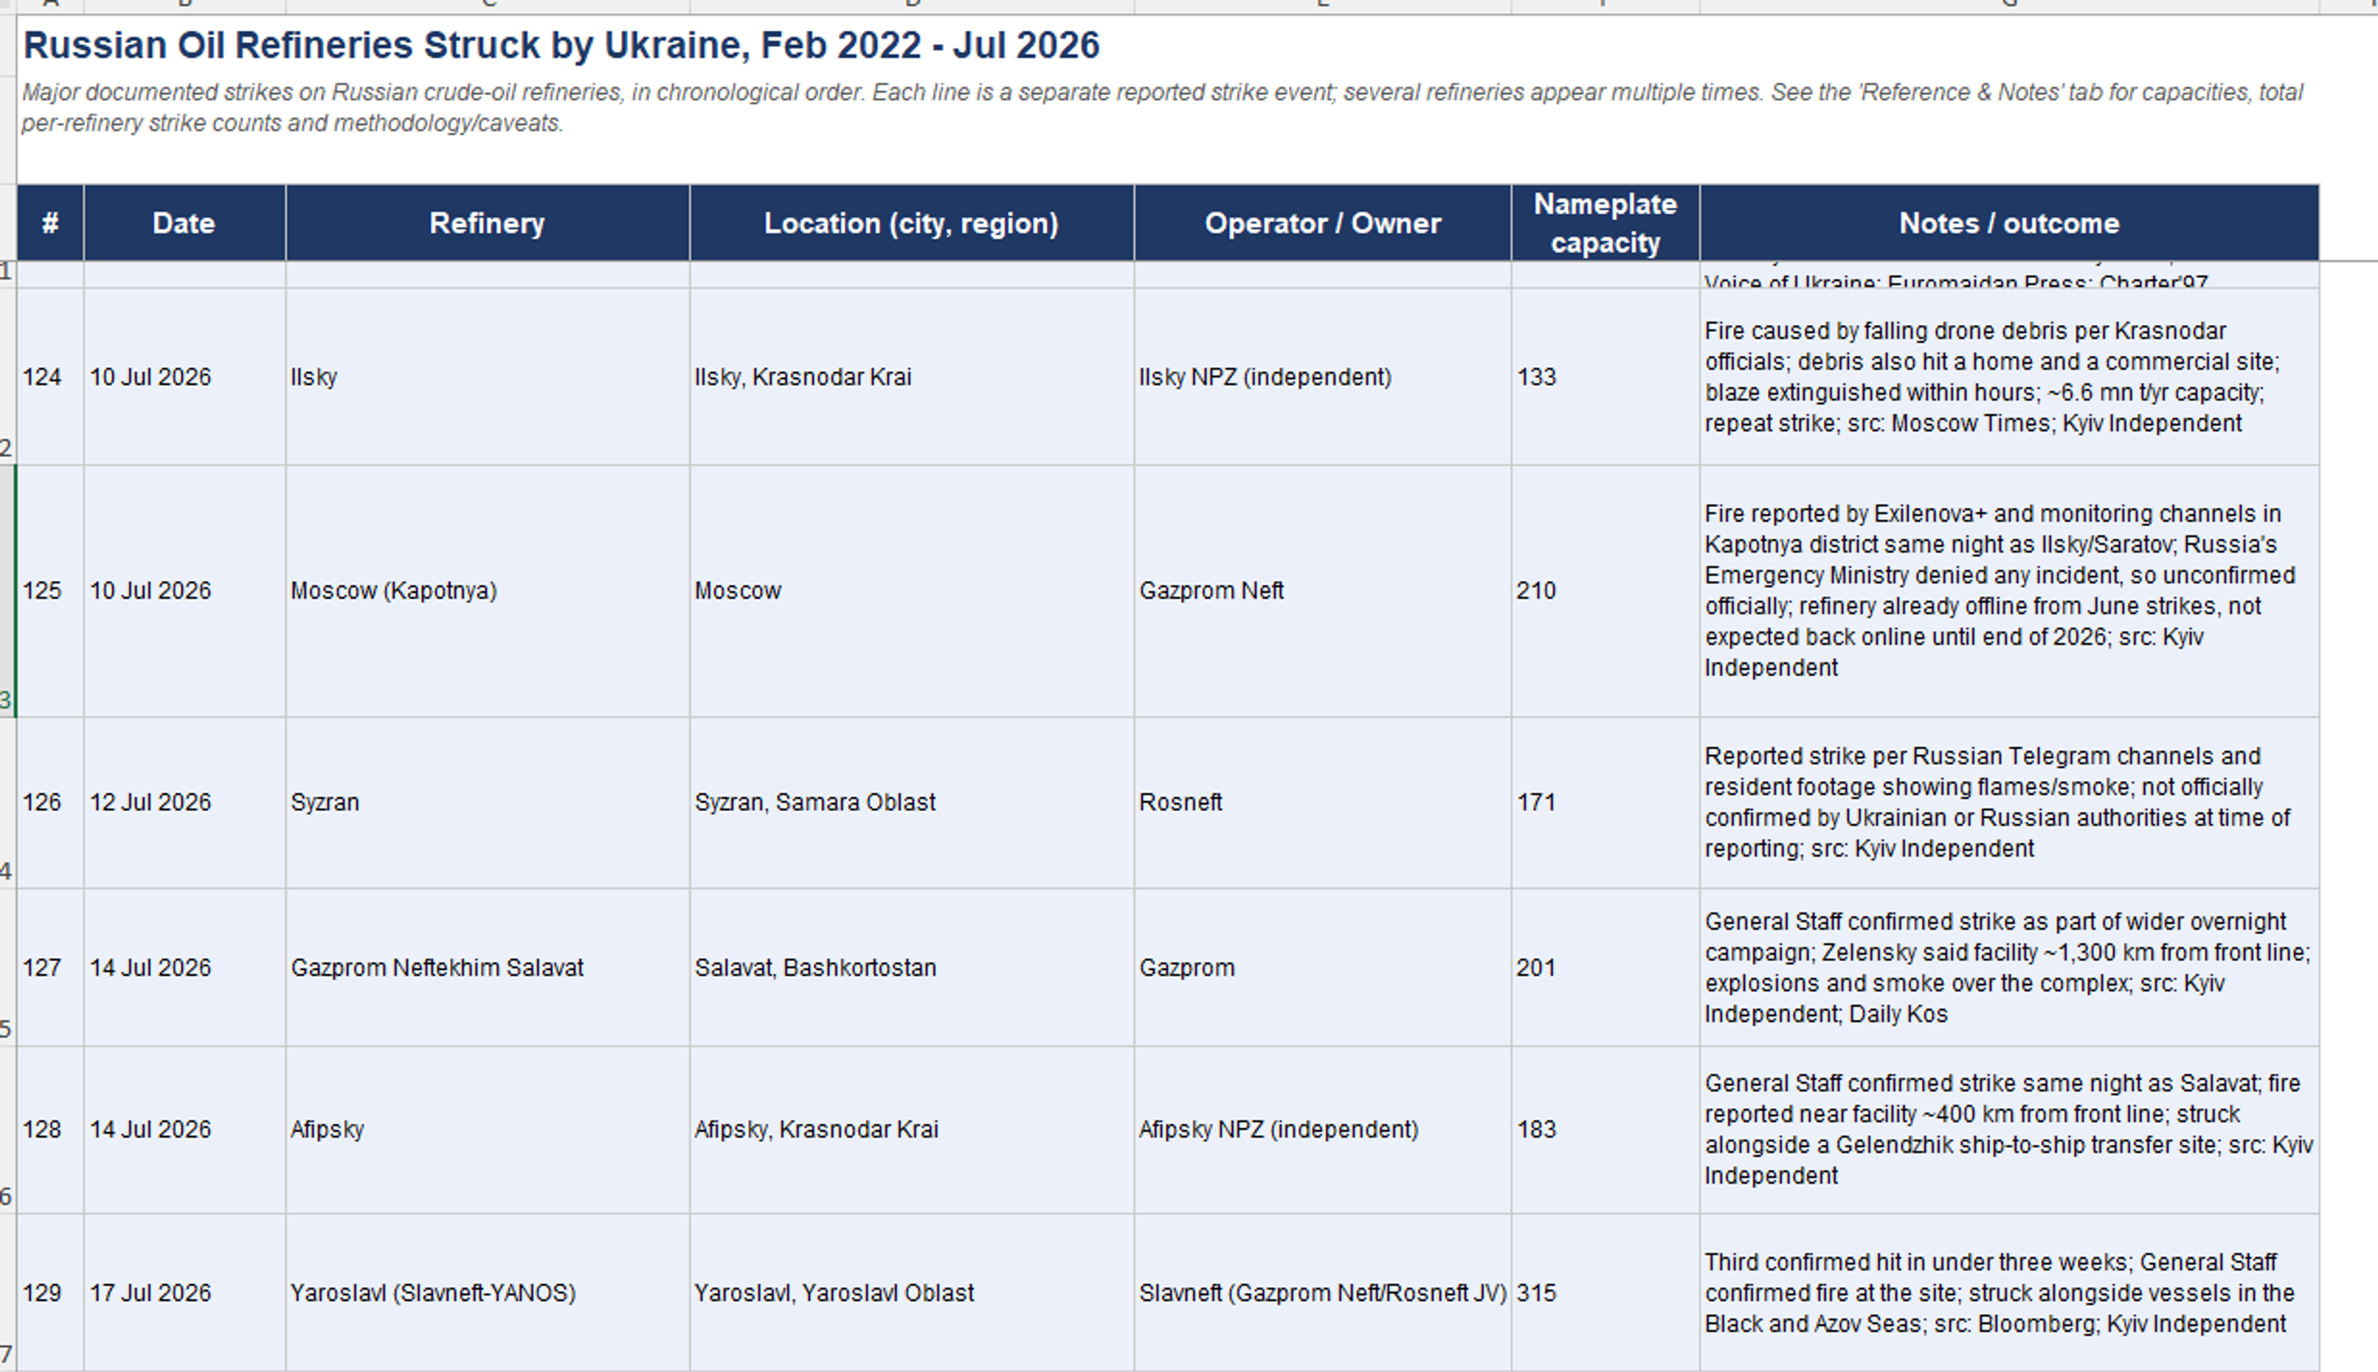Click capacity value 210
Screen dimensions: 2378x1372
(1606, 591)
